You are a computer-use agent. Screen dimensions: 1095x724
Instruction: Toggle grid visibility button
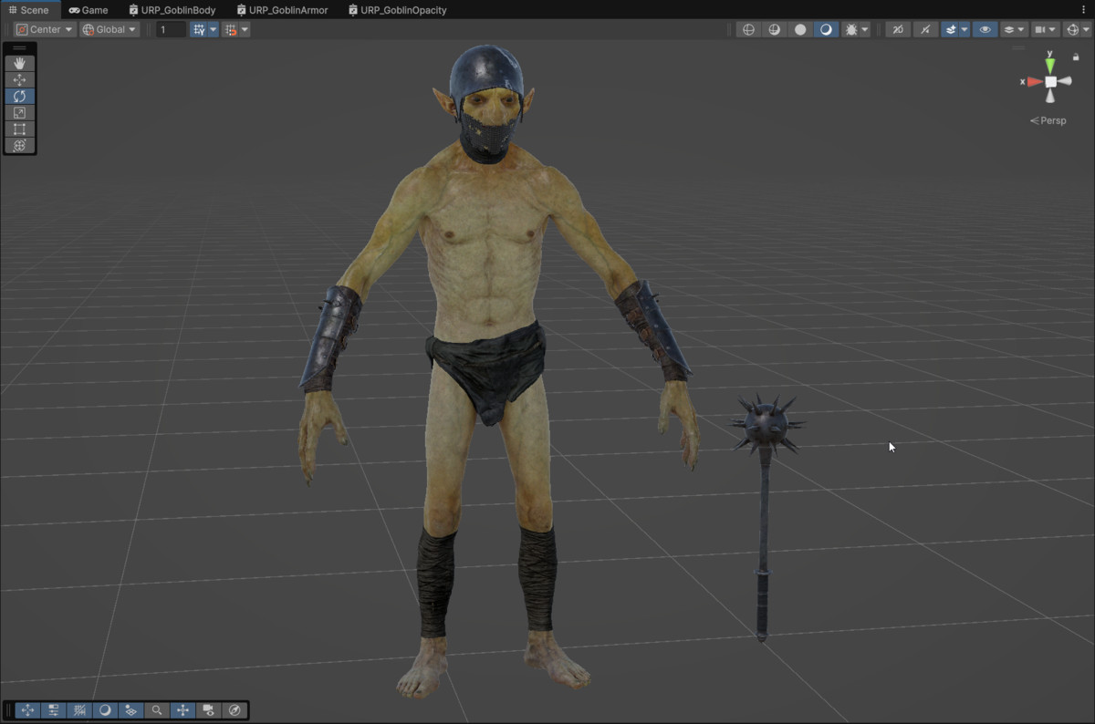click(x=199, y=29)
